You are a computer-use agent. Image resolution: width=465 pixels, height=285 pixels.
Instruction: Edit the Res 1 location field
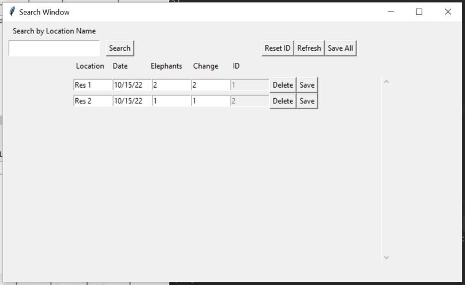(x=93, y=85)
